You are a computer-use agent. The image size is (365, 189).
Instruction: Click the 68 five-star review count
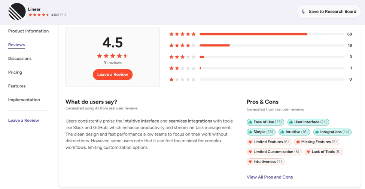[x=349, y=34]
